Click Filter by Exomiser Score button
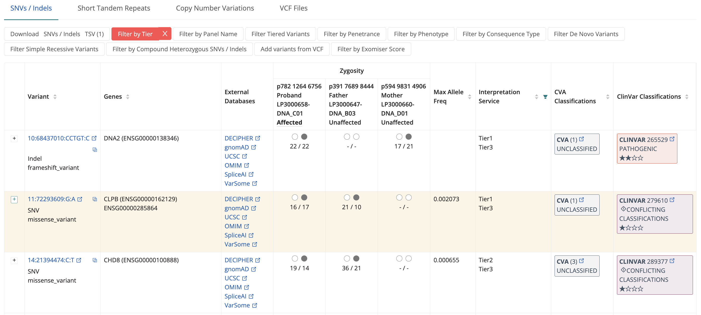 pos(371,49)
